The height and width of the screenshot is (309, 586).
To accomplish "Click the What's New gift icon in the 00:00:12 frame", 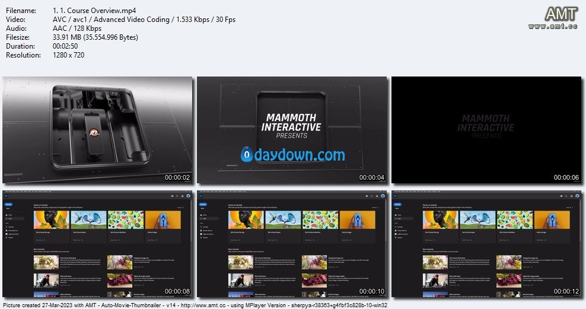I will point(571,196).
